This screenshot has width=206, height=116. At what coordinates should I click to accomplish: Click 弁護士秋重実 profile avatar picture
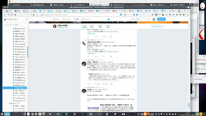55,26
